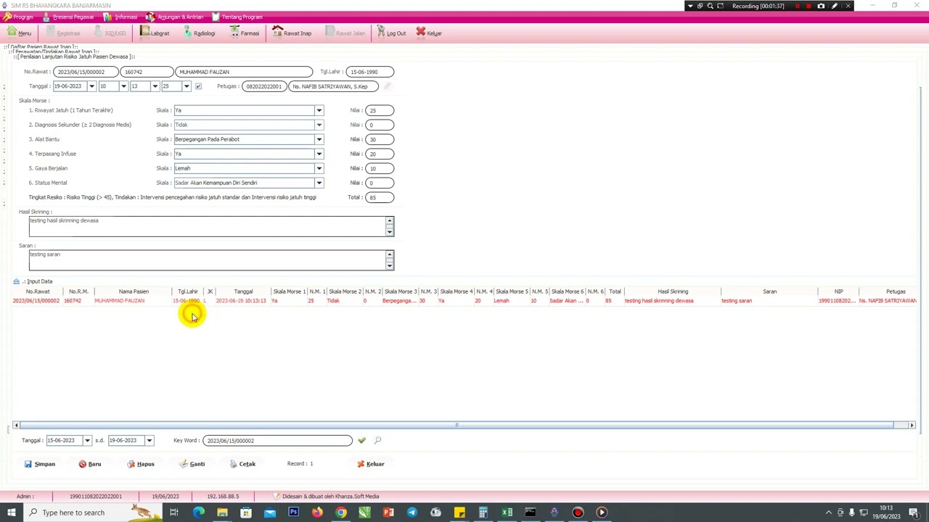The image size is (929, 522).
Task: Click the Hasil Skrining text area
Action: coord(207,226)
